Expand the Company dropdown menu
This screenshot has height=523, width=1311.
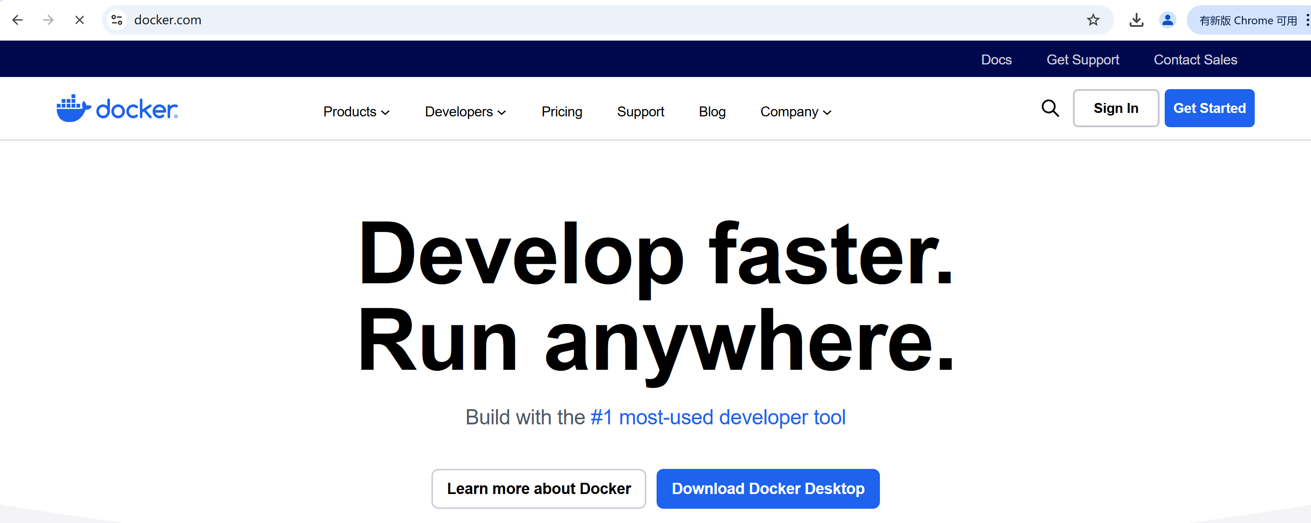click(796, 112)
